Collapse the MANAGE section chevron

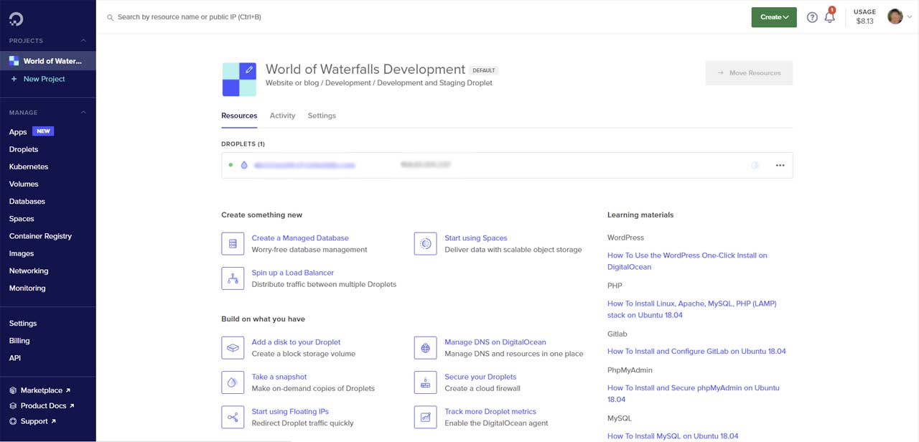pos(83,113)
